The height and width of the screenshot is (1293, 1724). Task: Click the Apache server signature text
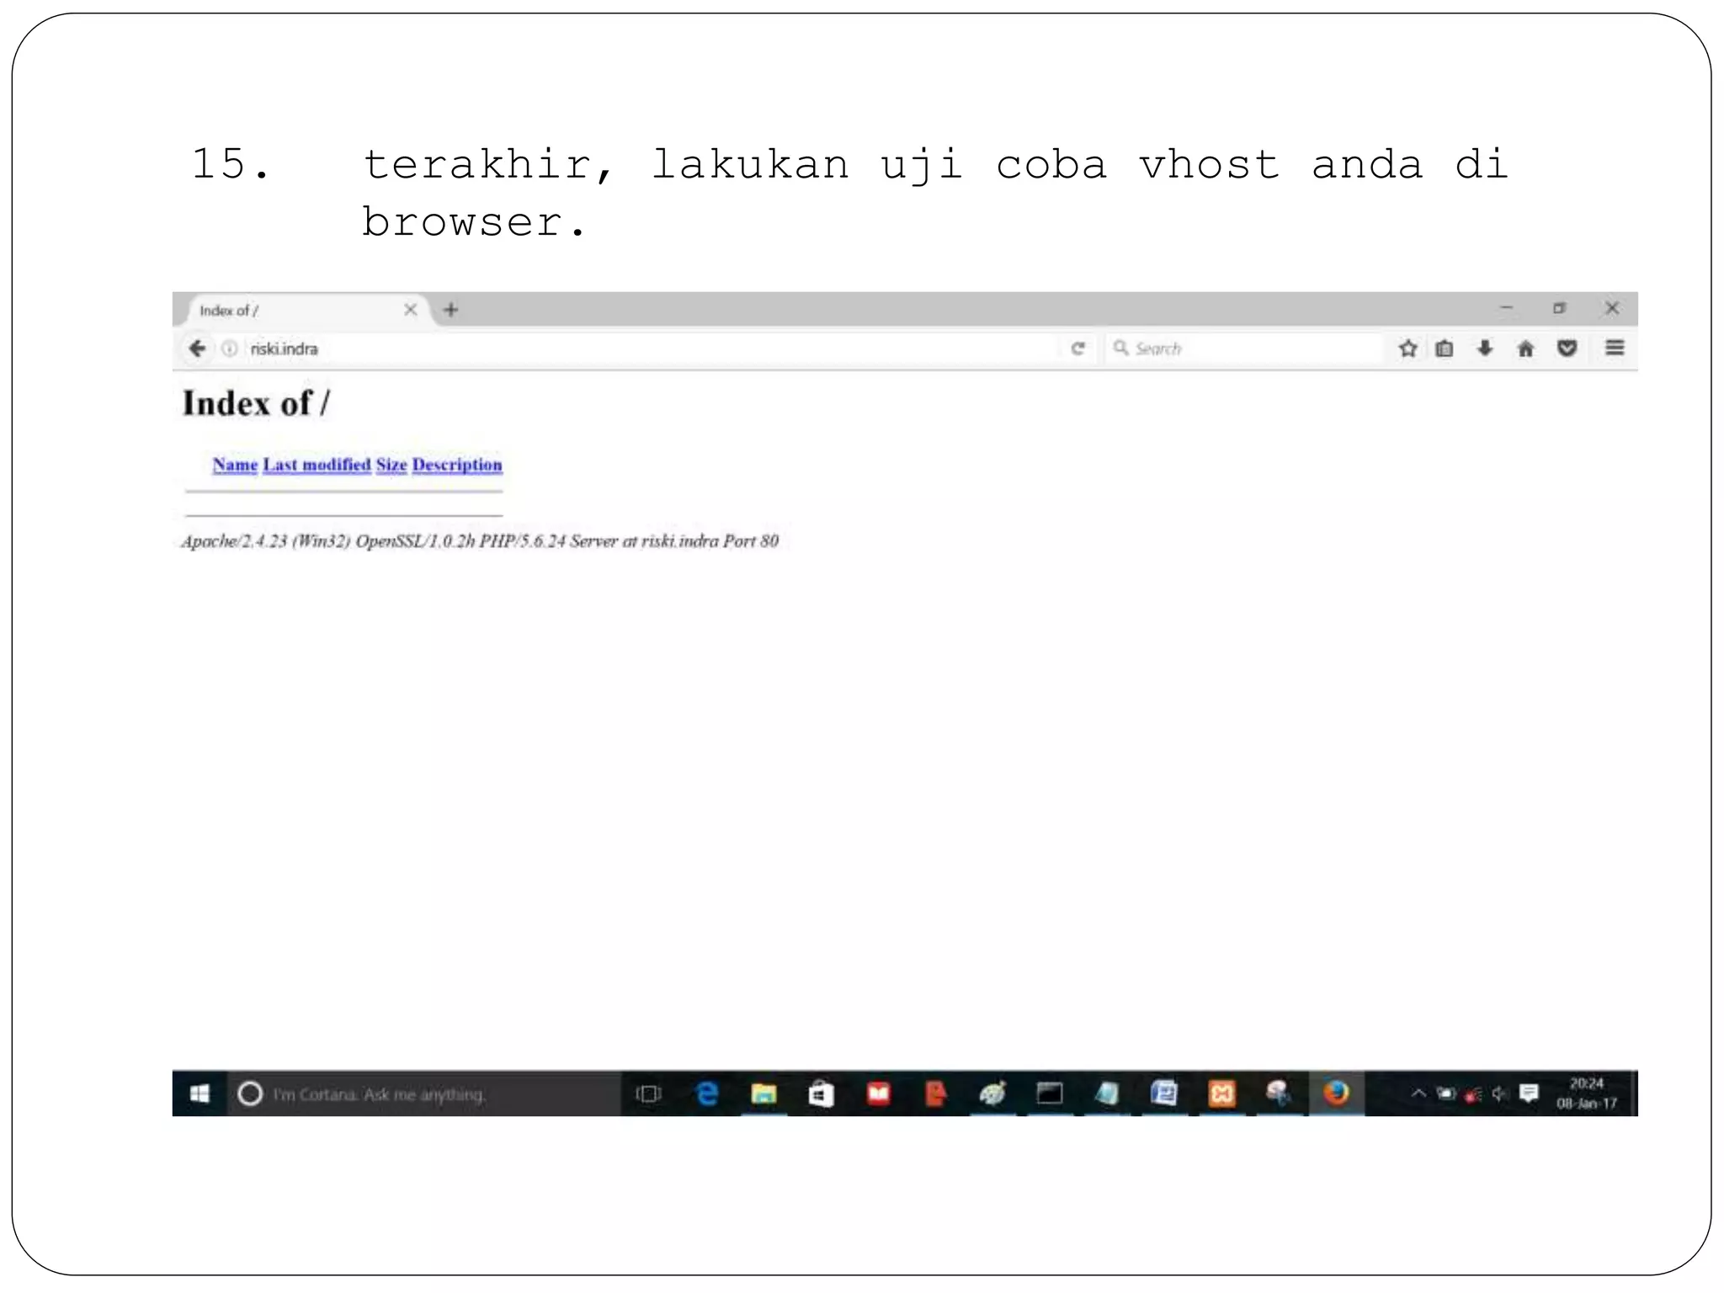point(480,541)
